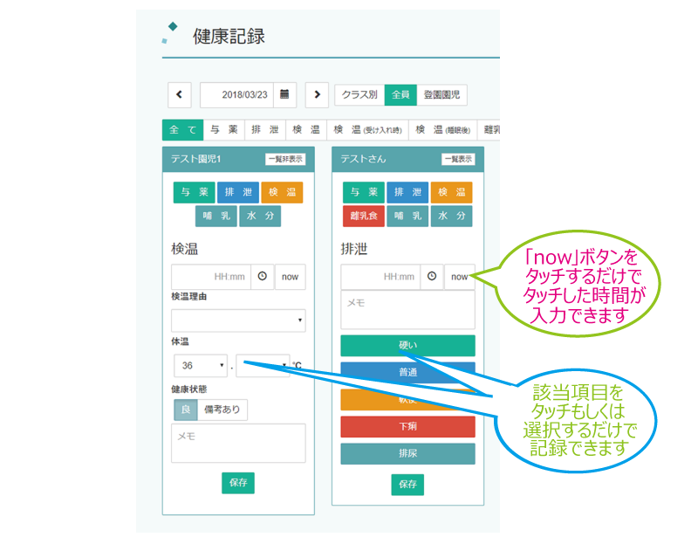Switch to the 排泄 tab
Screen dimensions: 698x551
265,130
